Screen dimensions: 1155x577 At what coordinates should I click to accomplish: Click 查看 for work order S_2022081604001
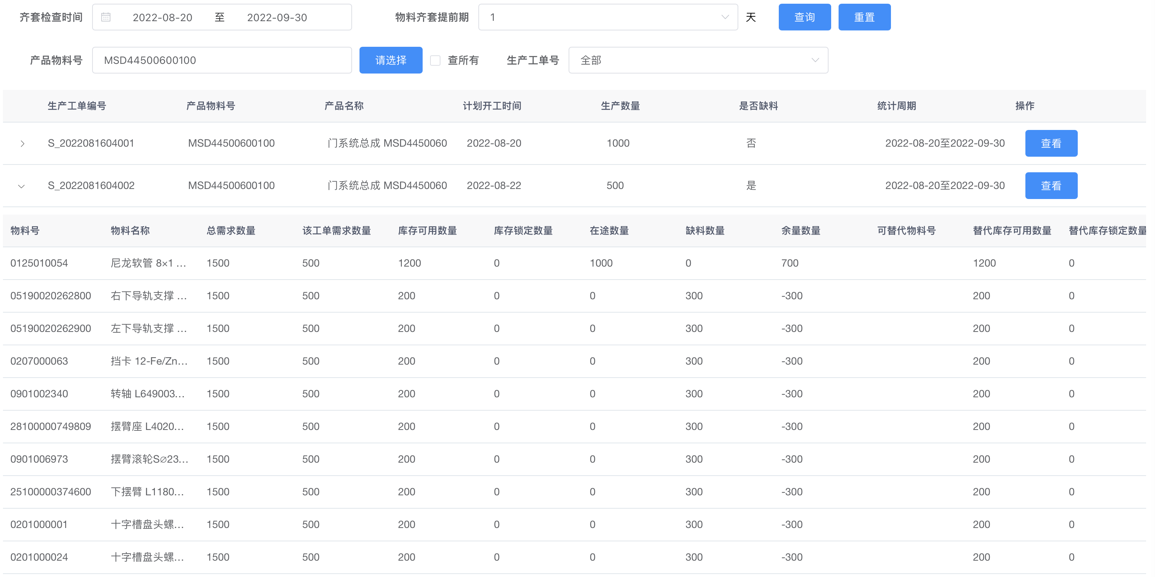tap(1051, 143)
